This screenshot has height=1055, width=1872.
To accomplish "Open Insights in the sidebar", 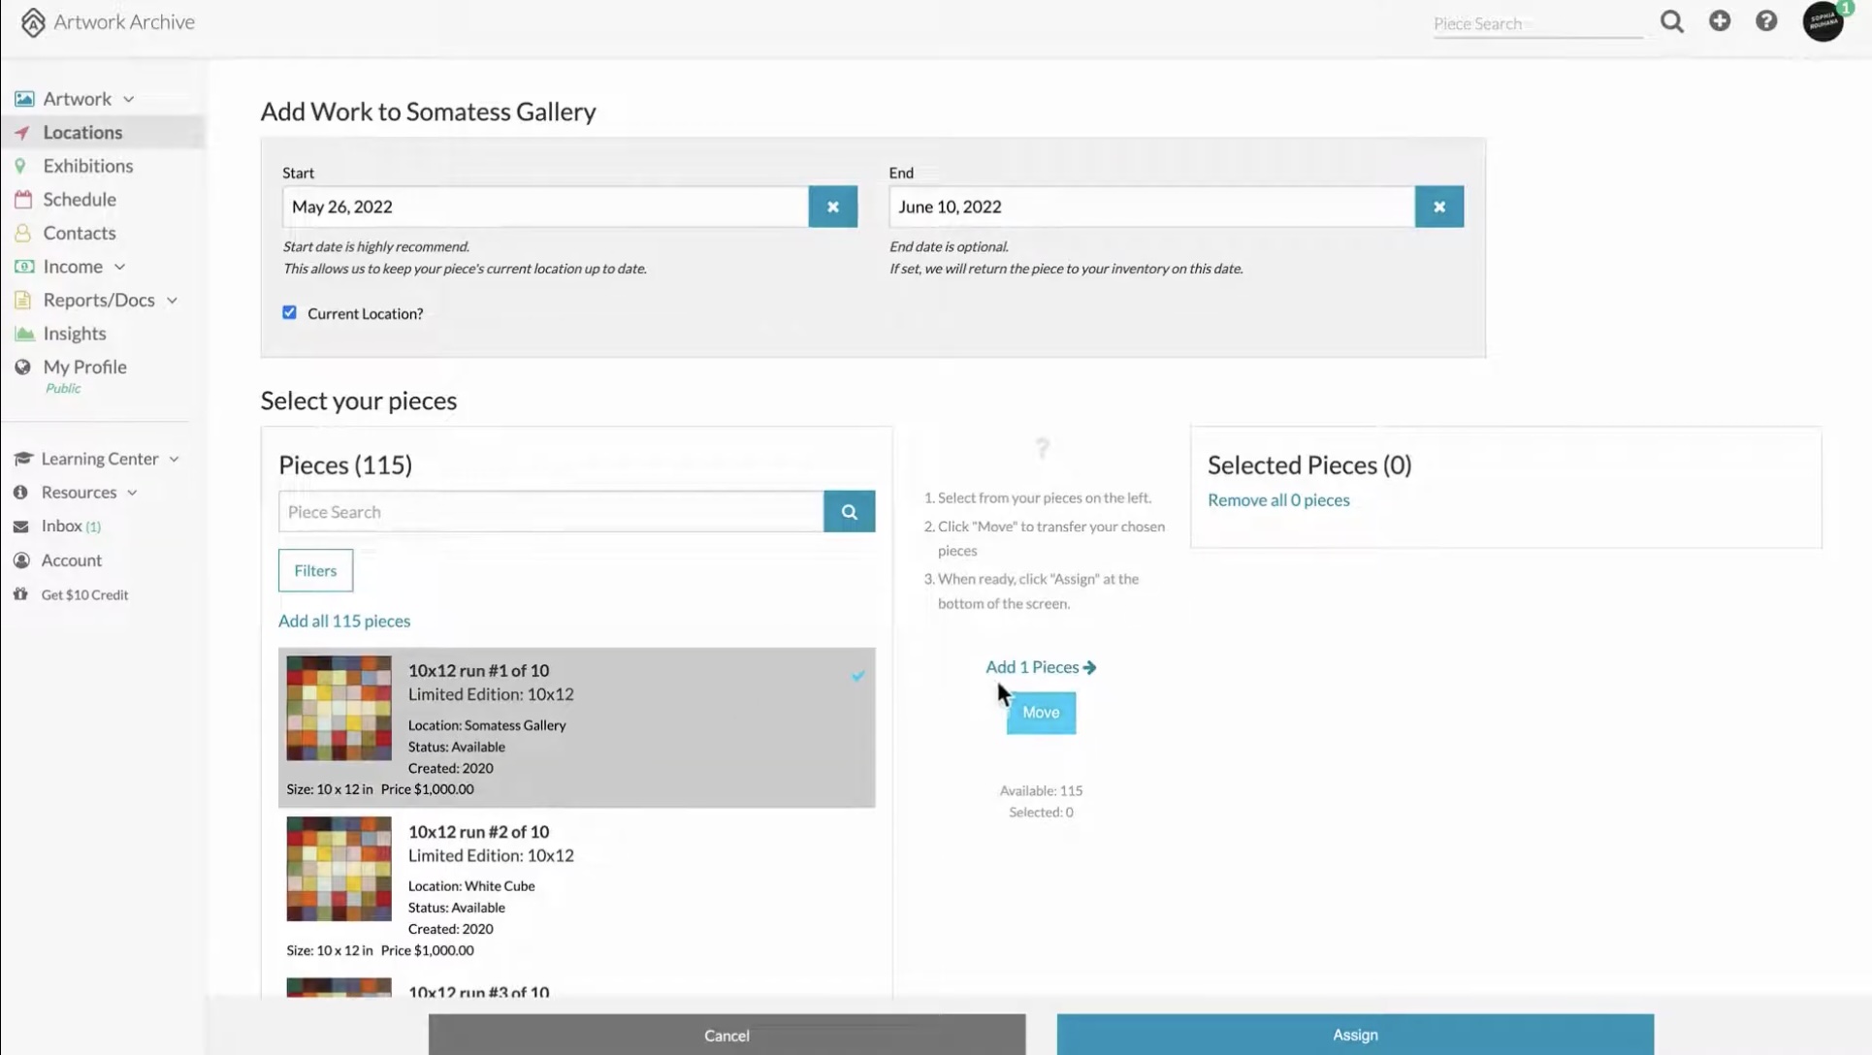I will pyautogui.click(x=75, y=334).
